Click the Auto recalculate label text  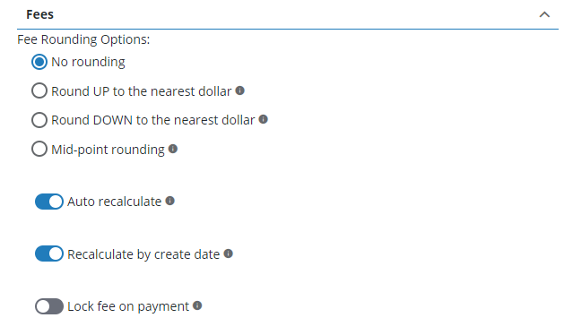coord(115,202)
